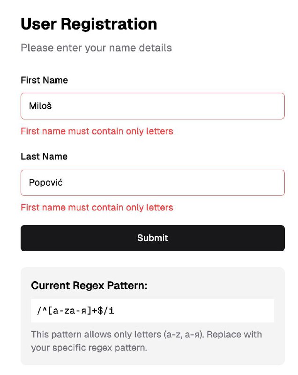The height and width of the screenshot is (375, 298).
Task: Click the Submit button
Action: tap(152, 238)
